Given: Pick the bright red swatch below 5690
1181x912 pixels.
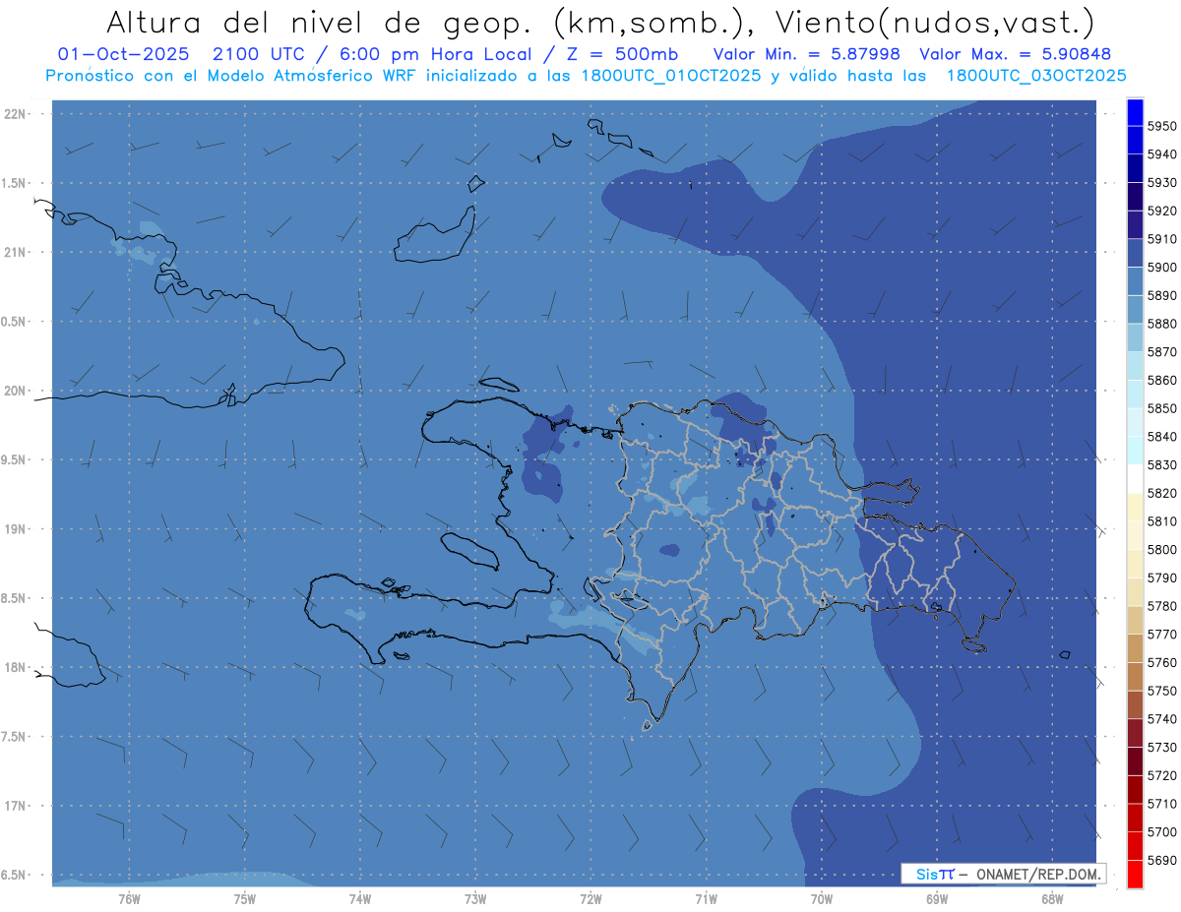Looking at the screenshot, I should coord(1135,874).
